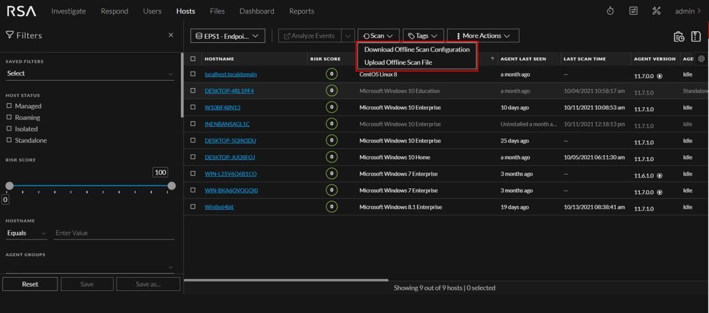
Task: Click the RSA logo
Action: (x=21, y=11)
